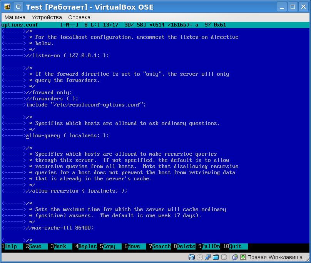Open the shared folders status icon
Image resolution: width=311 pixels, height=263 pixels.
point(216,257)
